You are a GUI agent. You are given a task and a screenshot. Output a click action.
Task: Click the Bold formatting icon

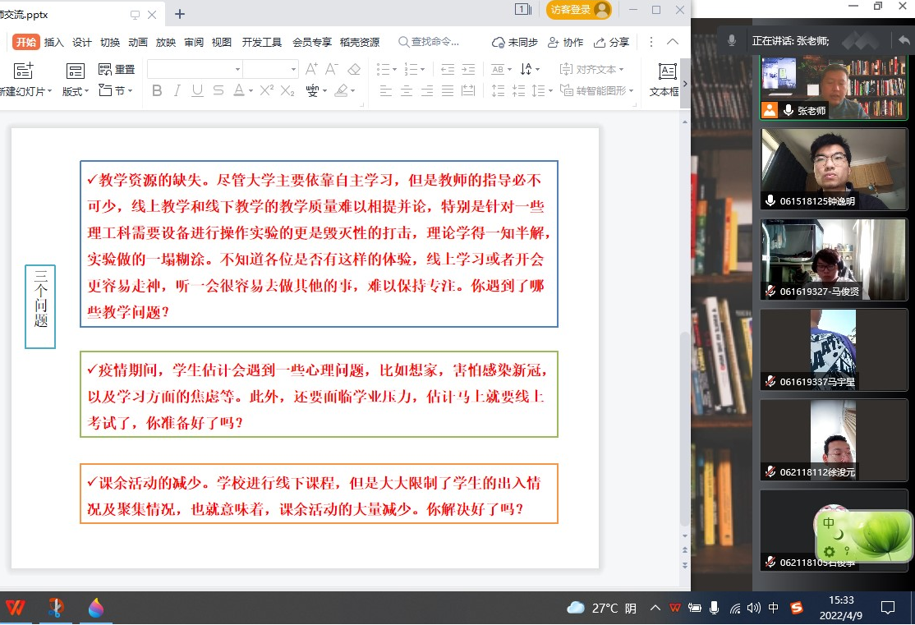click(x=157, y=91)
